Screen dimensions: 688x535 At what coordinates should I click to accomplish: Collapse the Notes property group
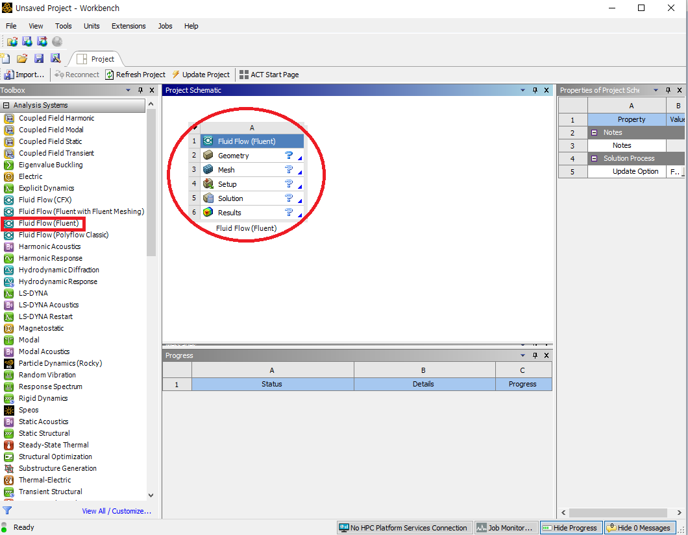click(x=594, y=132)
